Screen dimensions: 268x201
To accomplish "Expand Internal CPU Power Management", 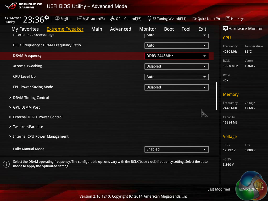I will pyautogui.click(x=41, y=136).
